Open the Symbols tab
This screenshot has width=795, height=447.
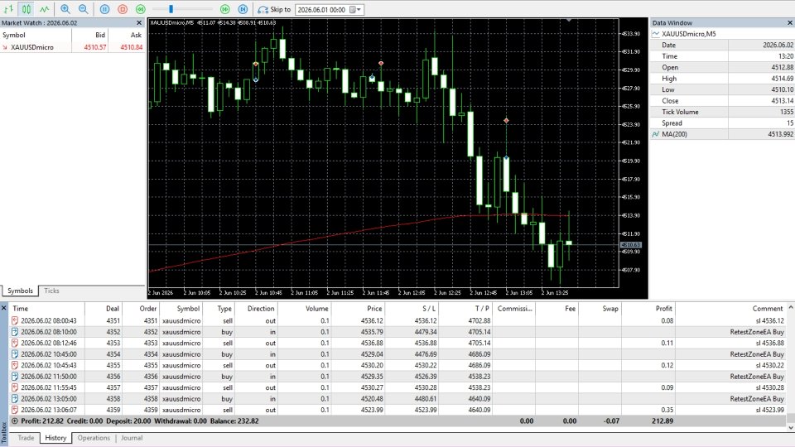coord(20,291)
